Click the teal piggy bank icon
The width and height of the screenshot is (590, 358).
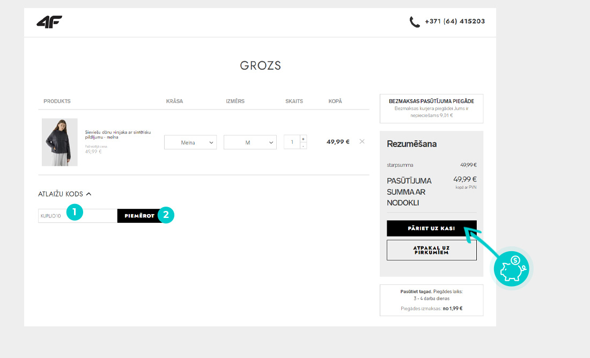point(511,268)
